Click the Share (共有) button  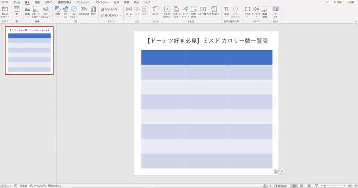click(350, 2)
